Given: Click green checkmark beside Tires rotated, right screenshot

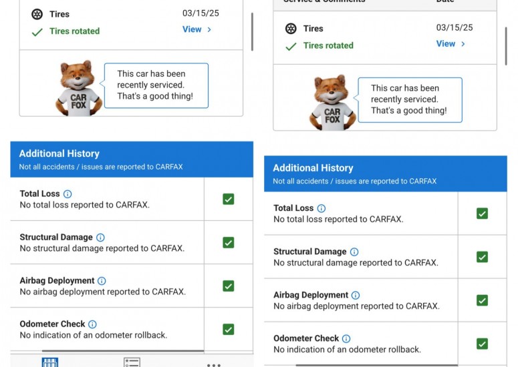Looking at the screenshot, I should point(291,47).
